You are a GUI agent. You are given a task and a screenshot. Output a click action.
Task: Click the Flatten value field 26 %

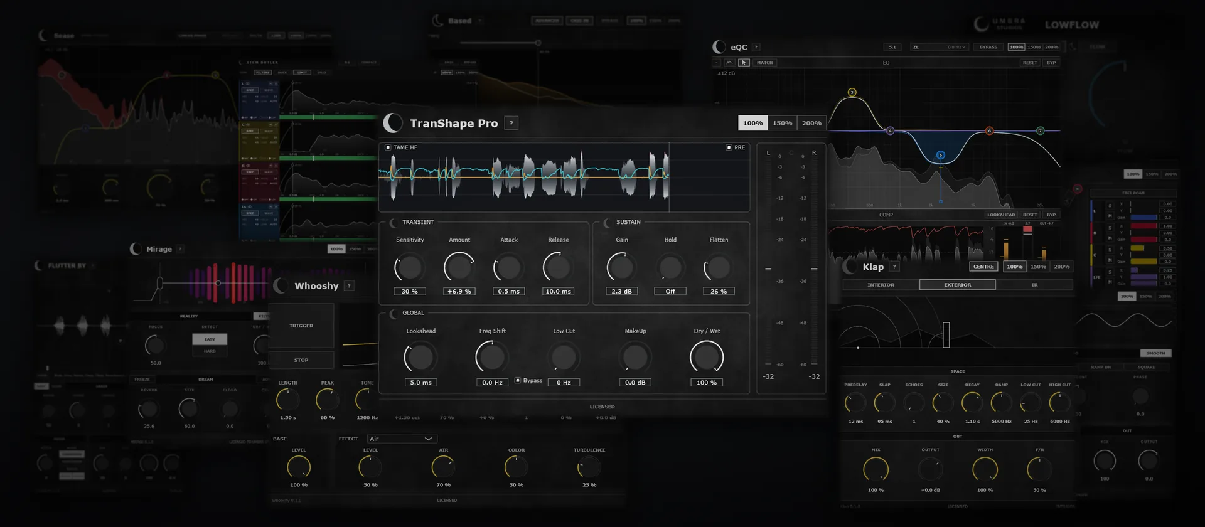click(x=719, y=292)
